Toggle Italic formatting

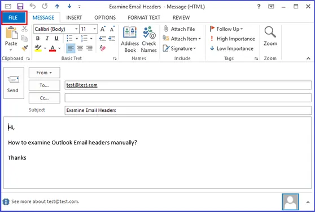(47, 38)
